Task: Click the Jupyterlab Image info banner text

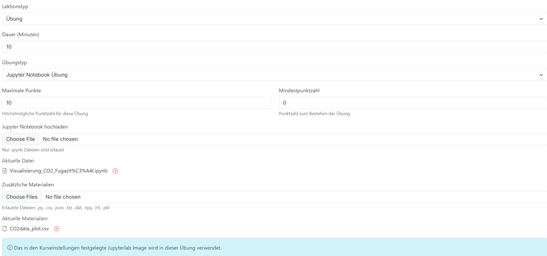Action: [118, 248]
